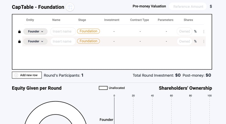Click the plus icon in Add new row

click(16, 75)
